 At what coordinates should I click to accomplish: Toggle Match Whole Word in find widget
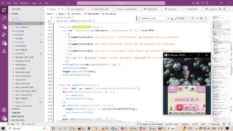pyautogui.click(x=172, y=19)
